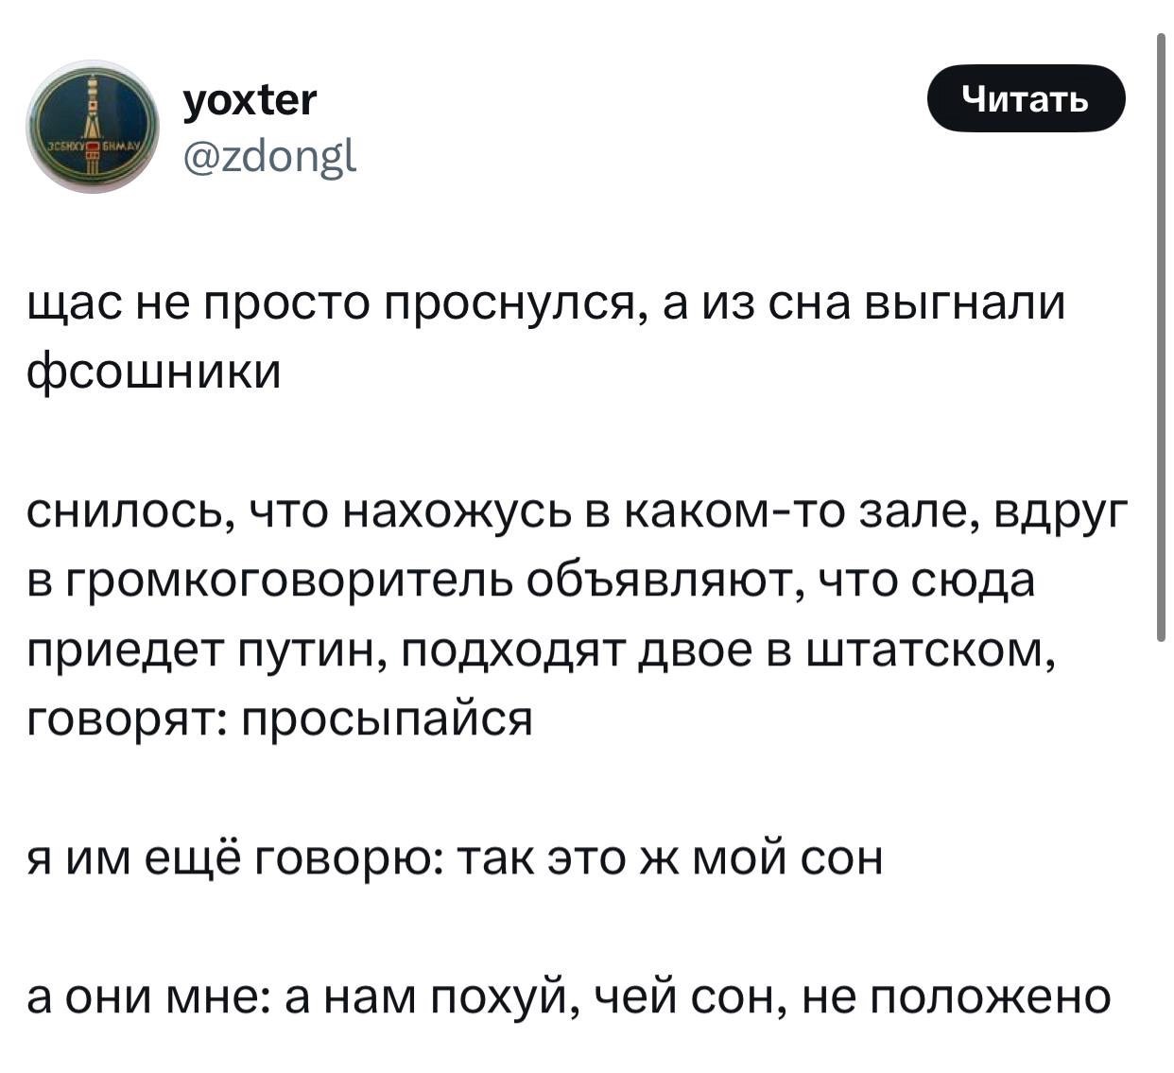
Task: Open the yoxter profile avatar
Action: pyautogui.click(x=94, y=126)
